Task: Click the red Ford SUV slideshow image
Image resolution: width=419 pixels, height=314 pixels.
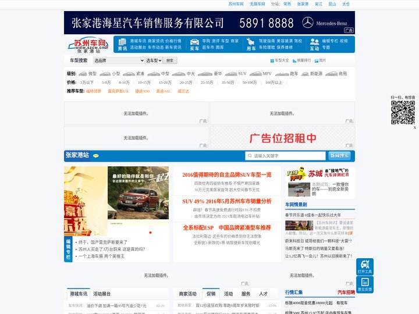Action: (138, 193)
